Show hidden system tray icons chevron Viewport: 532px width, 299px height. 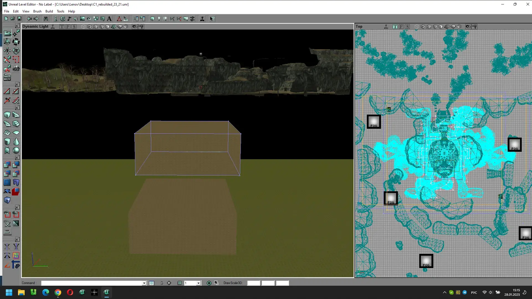444,292
